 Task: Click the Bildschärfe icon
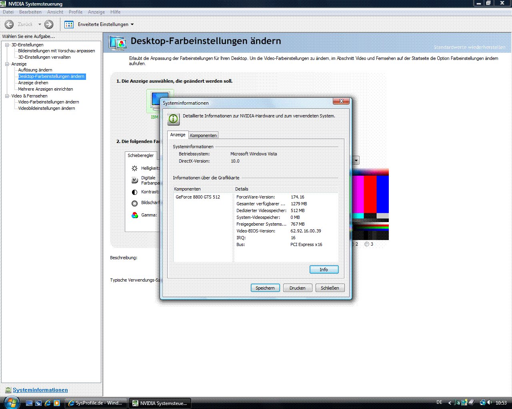tap(135, 203)
